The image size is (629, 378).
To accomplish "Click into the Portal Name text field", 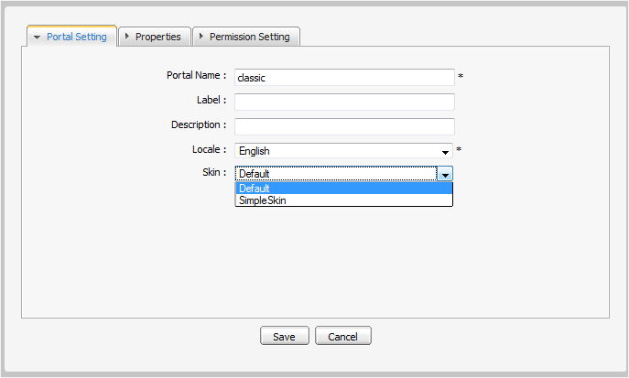I will click(343, 78).
